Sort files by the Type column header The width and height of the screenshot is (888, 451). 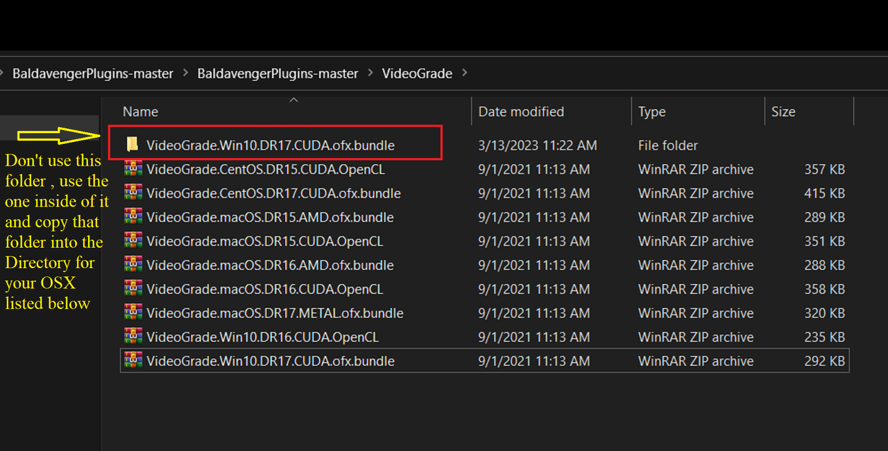651,112
